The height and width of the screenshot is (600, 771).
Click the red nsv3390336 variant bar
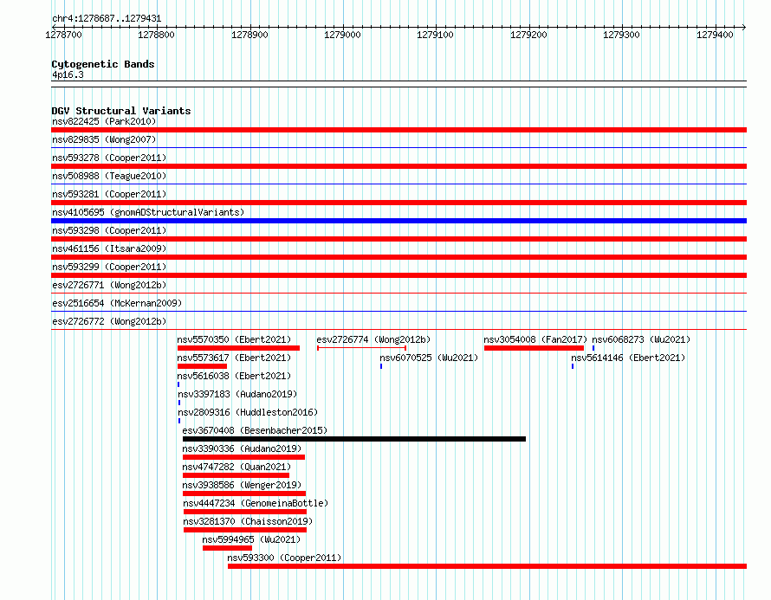[x=243, y=457]
